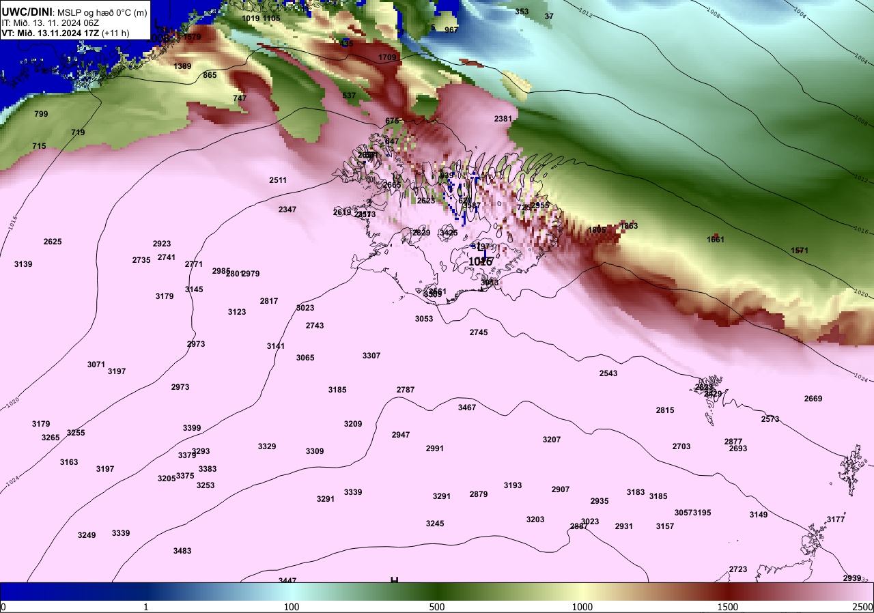
Task: Click the color scale tick label 100
Action: click(x=292, y=607)
